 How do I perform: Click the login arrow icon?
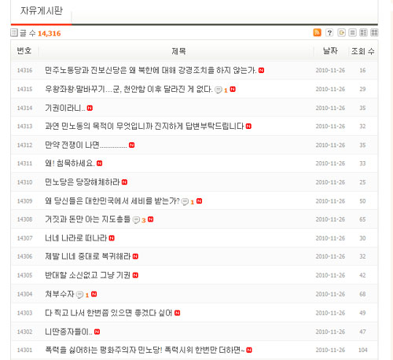(341, 32)
